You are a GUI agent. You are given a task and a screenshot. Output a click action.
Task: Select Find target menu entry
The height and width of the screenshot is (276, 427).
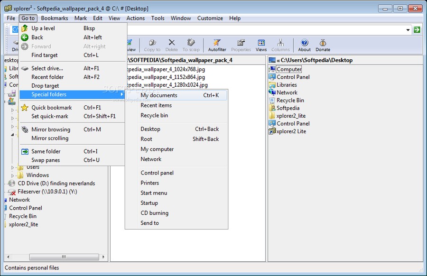[72, 55]
